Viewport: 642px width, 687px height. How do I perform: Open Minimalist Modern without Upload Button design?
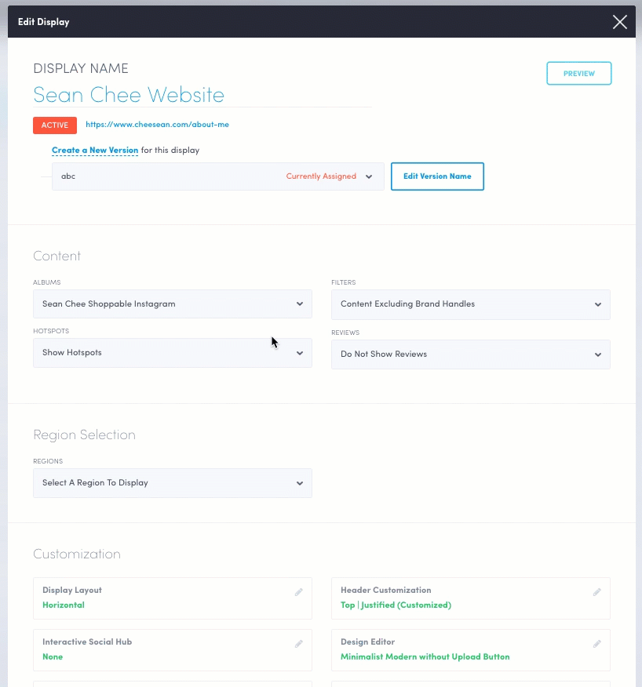coord(425,657)
